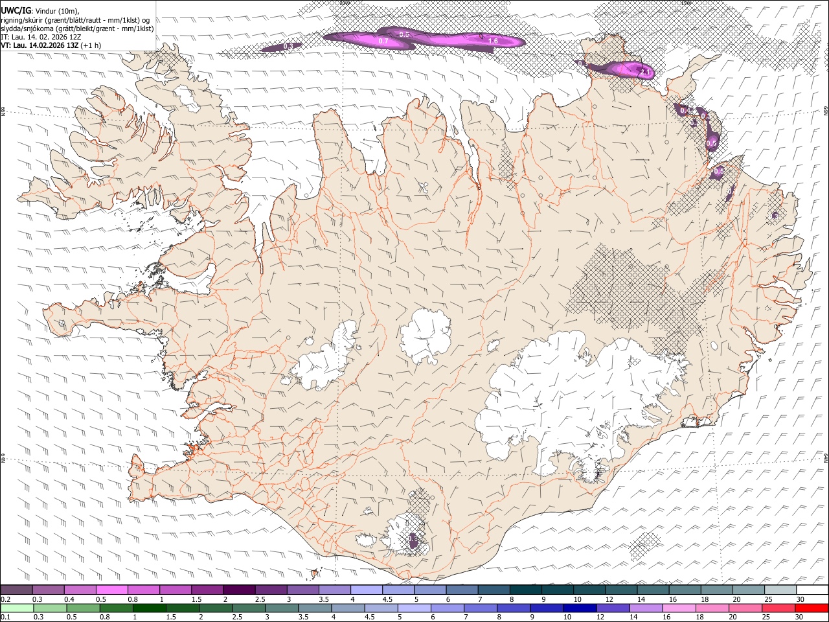
Task: Choose the lower legend swatch starting at 3
Action: click(282, 608)
